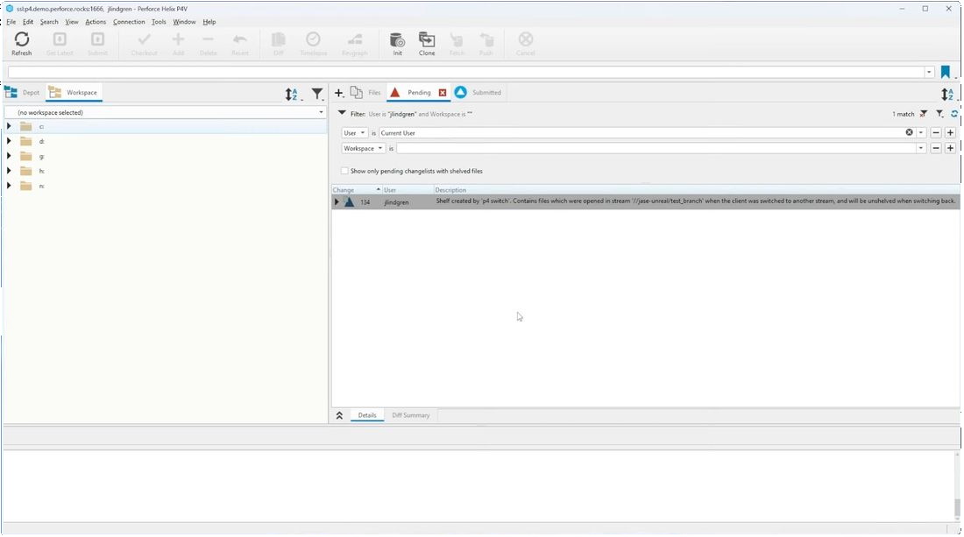The image size is (964, 537).
Task: Click the filter funnel icon above the workspace tree
Action: coord(317,94)
